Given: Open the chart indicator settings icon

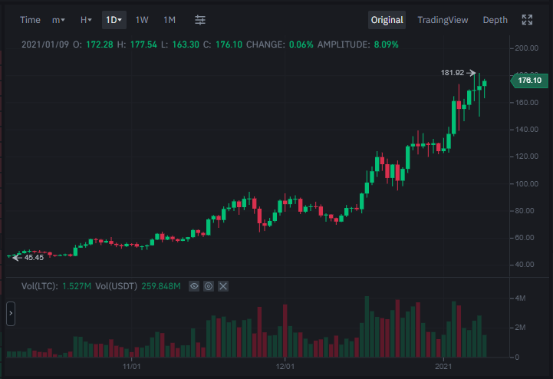Looking at the screenshot, I should point(200,20).
